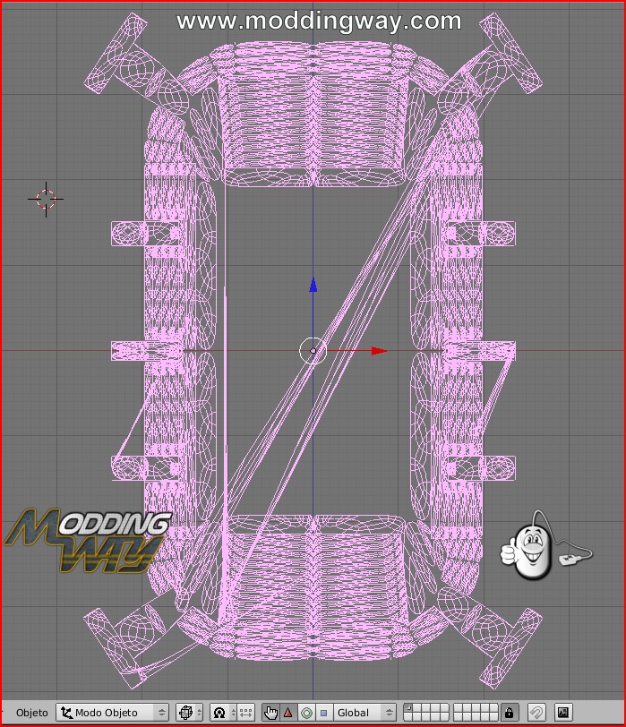Activate the first layer button
The image size is (626, 727).
[408, 709]
